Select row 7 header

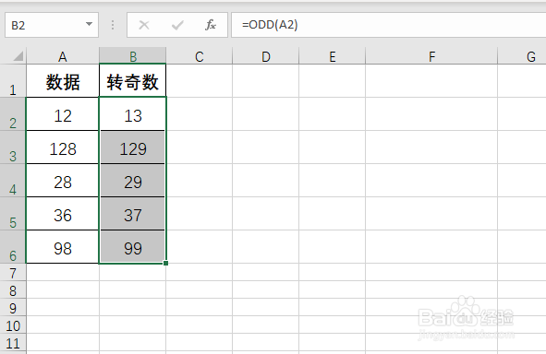(x=13, y=273)
